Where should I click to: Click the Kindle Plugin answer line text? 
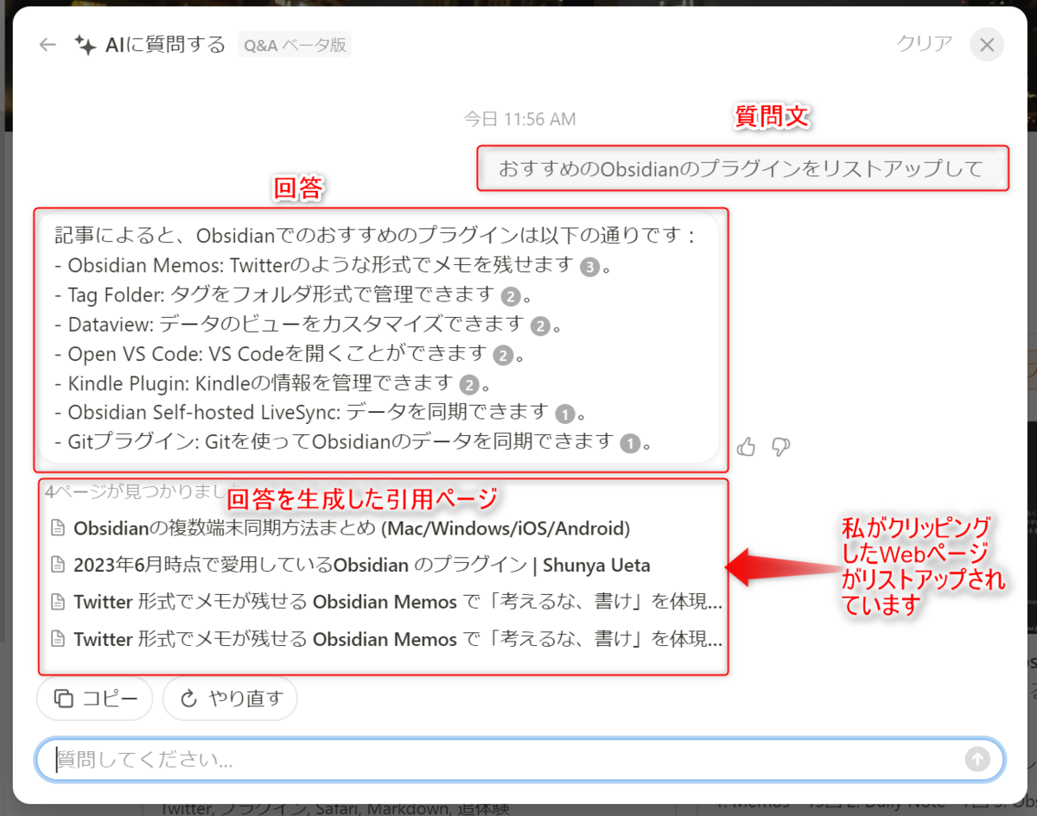(254, 383)
